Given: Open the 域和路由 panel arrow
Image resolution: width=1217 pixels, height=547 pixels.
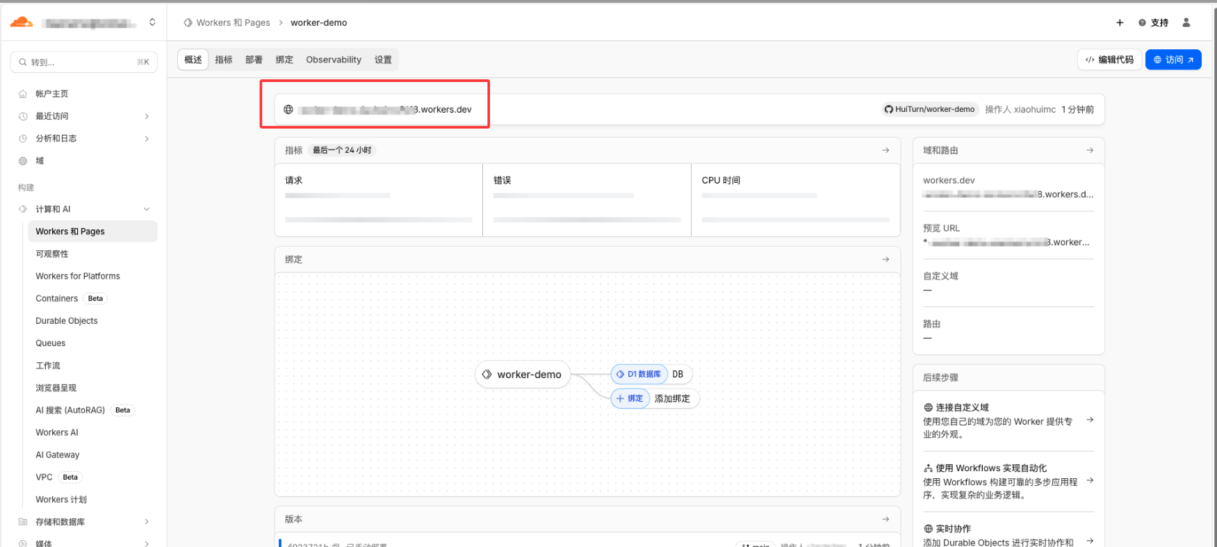Looking at the screenshot, I should [x=1090, y=150].
